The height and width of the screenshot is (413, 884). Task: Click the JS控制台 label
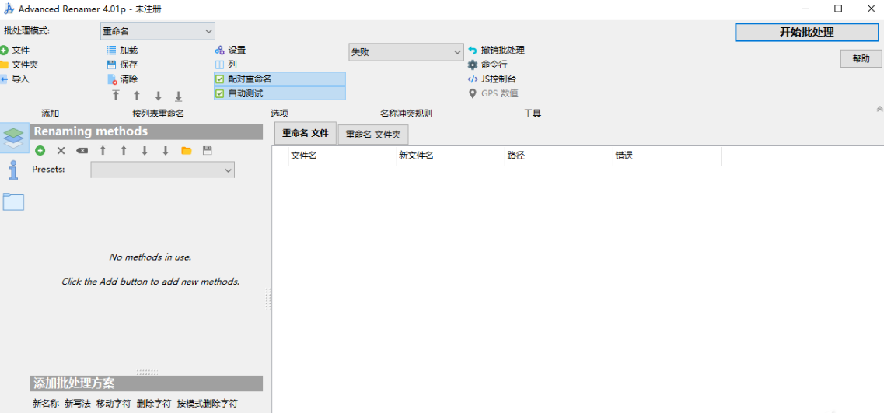click(498, 79)
